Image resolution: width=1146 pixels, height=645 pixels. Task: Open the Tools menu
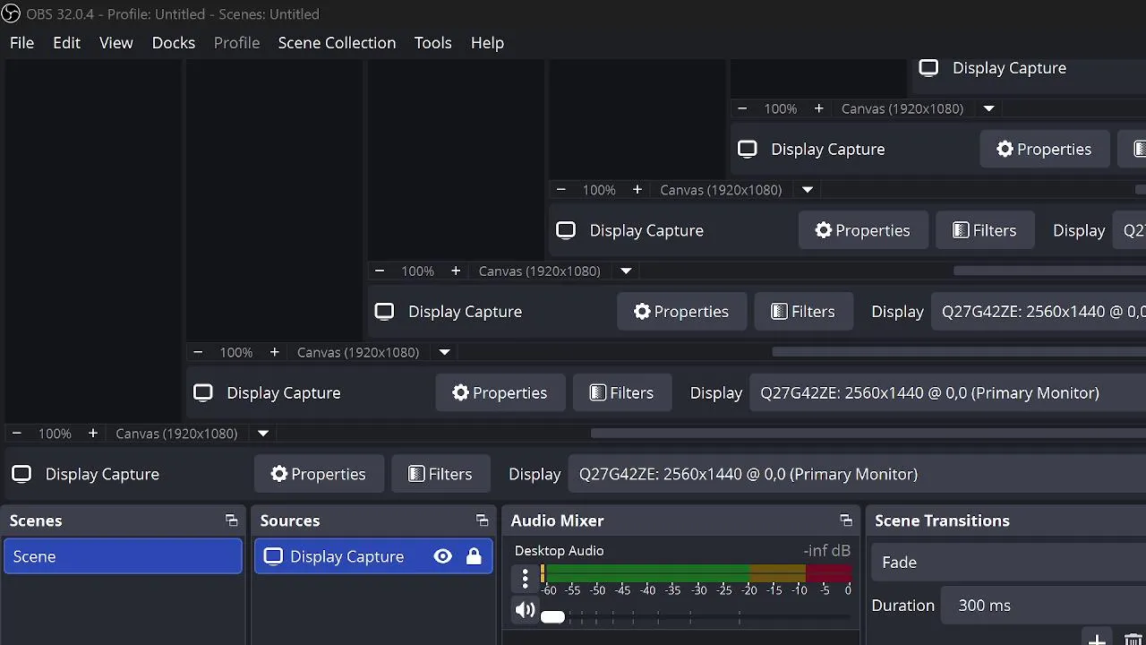(x=432, y=43)
